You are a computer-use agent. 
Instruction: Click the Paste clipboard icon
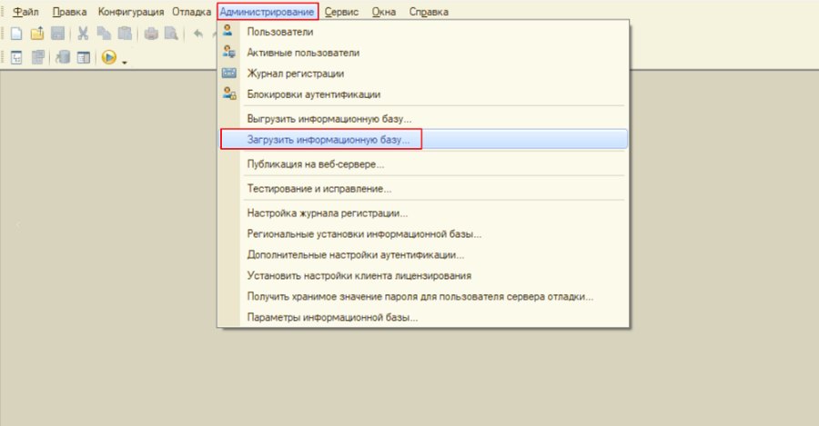(x=125, y=34)
